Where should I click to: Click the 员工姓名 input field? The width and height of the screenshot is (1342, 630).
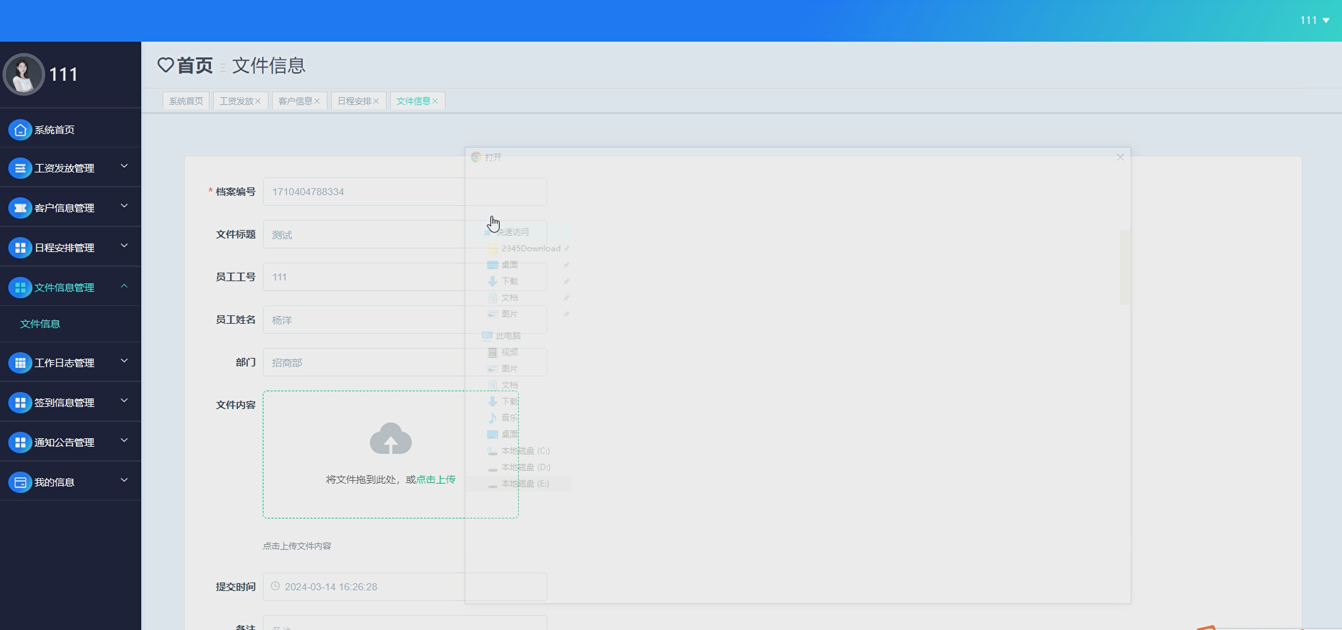coord(405,320)
